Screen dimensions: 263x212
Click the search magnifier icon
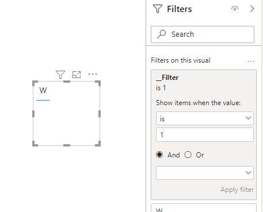(161, 34)
